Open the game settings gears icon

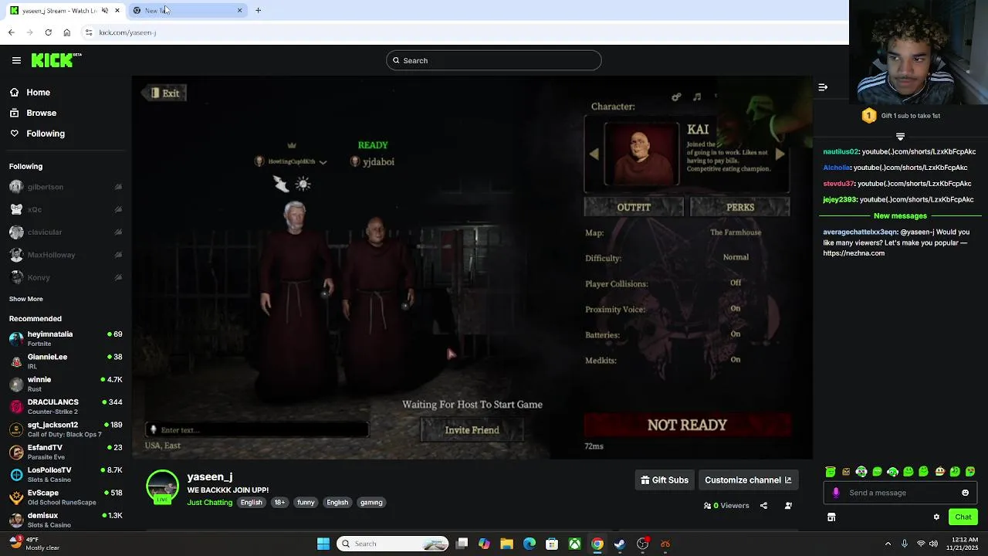point(676,97)
